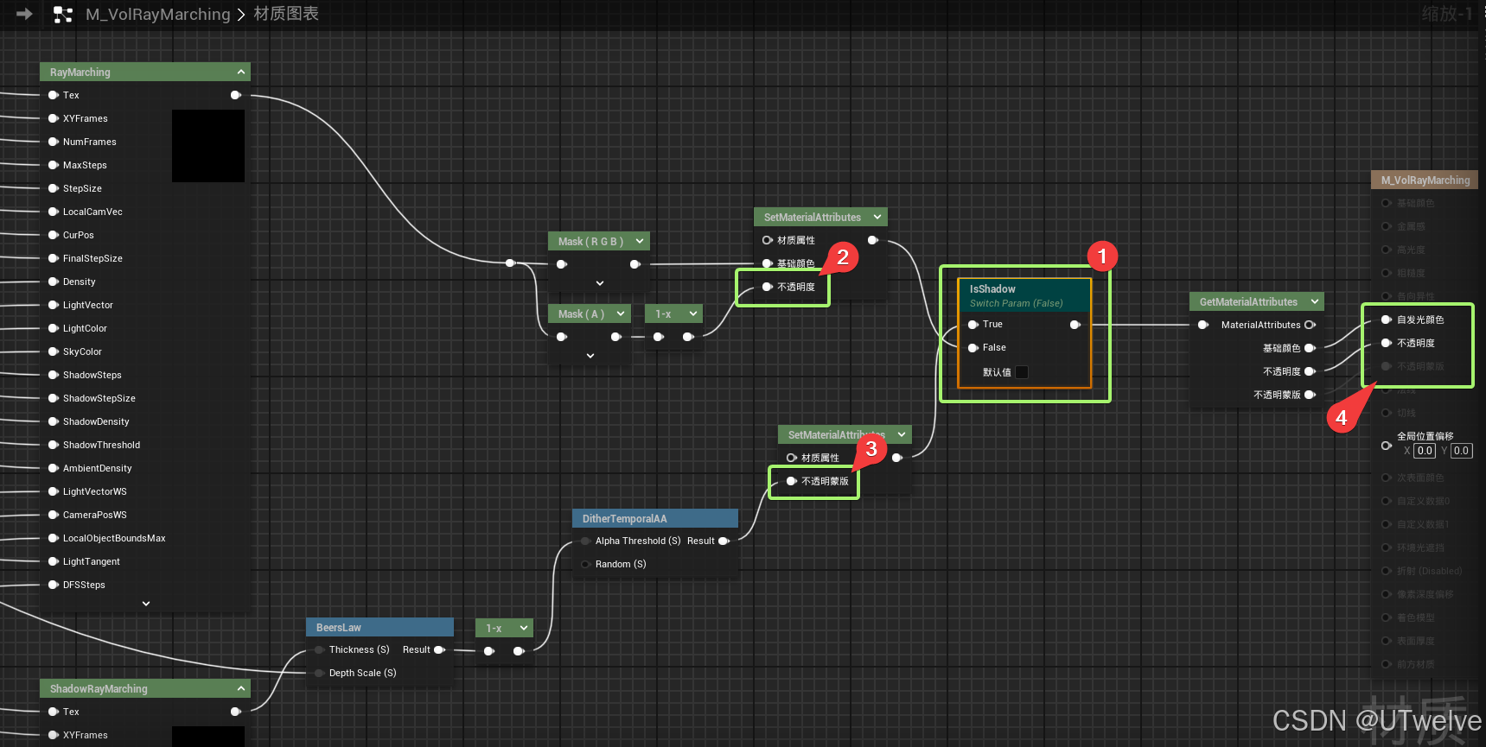Select the M_VolRayMarching result node header
Image resolution: width=1486 pixels, height=747 pixels.
pos(1425,180)
